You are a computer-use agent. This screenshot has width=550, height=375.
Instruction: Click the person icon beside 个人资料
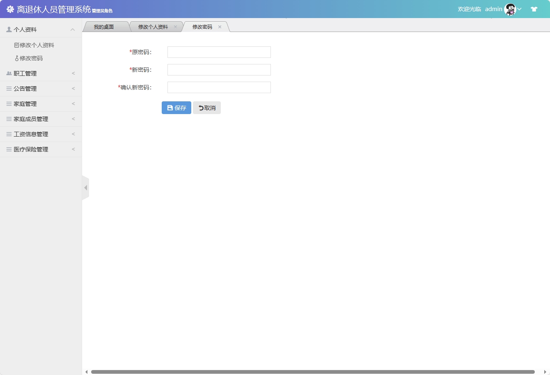coord(9,30)
